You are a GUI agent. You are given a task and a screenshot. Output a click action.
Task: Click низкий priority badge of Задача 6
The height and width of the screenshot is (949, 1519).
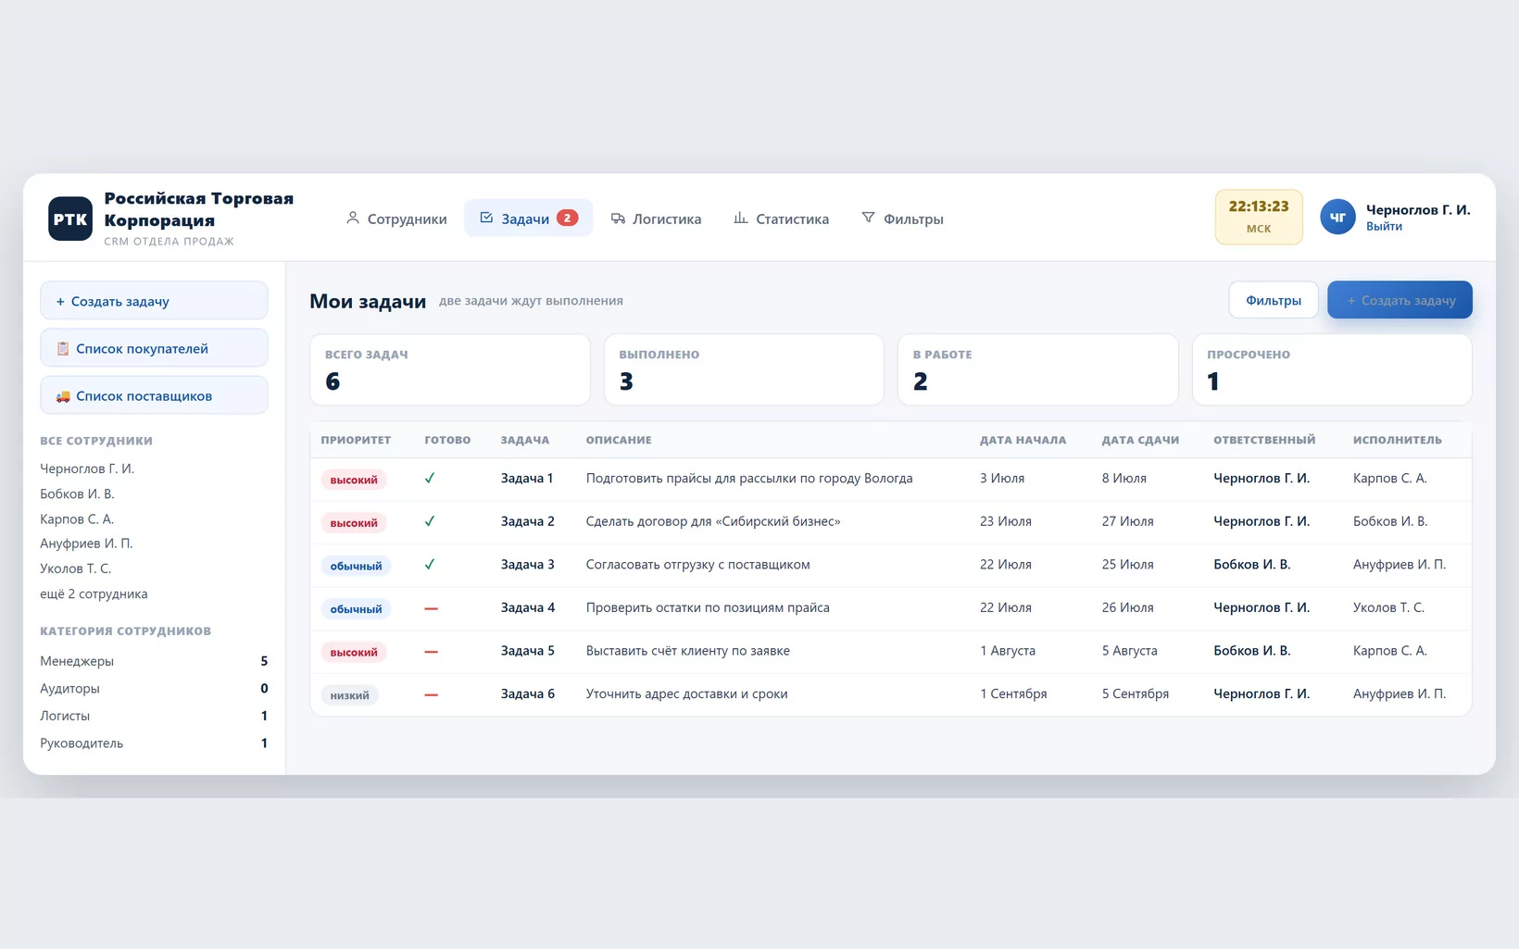pos(349,695)
